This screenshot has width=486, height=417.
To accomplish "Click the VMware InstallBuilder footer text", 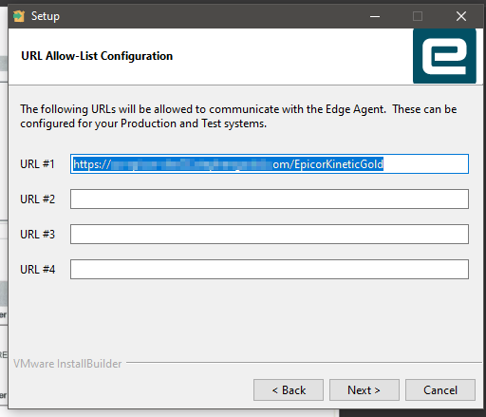I will click(x=67, y=364).
